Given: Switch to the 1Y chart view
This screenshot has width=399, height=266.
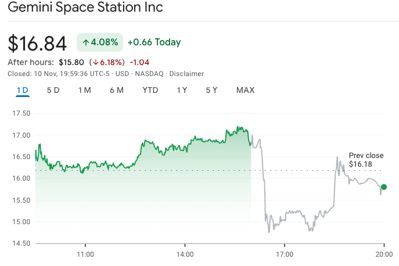Looking at the screenshot, I should point(182,90).
